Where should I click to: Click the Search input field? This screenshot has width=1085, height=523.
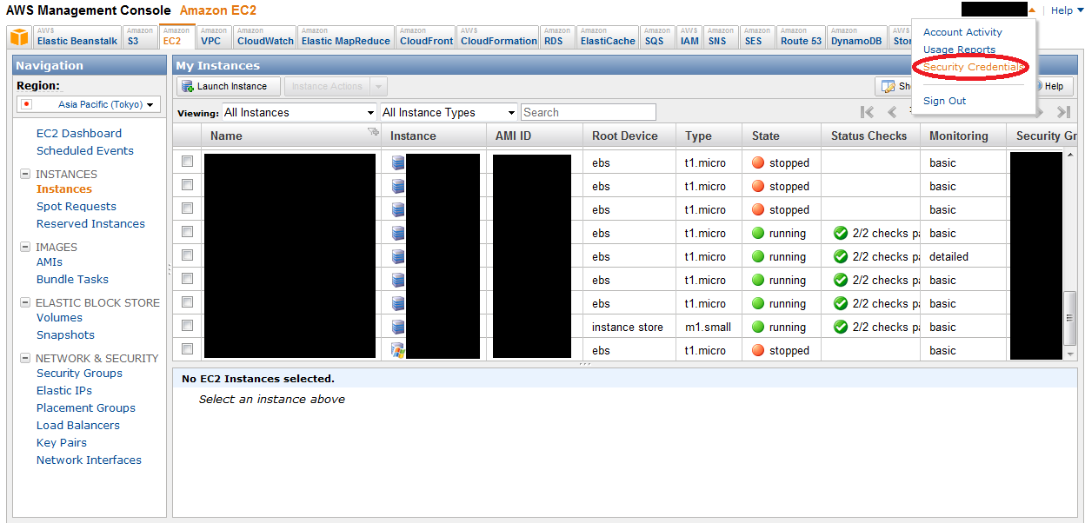589,112
